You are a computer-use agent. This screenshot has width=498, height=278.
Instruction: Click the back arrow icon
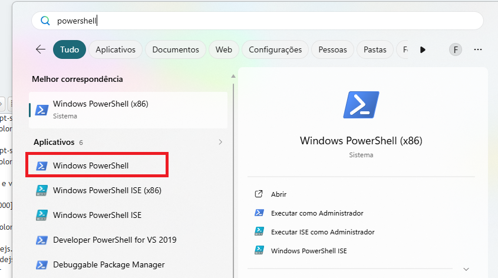pyautogui.click(x=41, y=49)
